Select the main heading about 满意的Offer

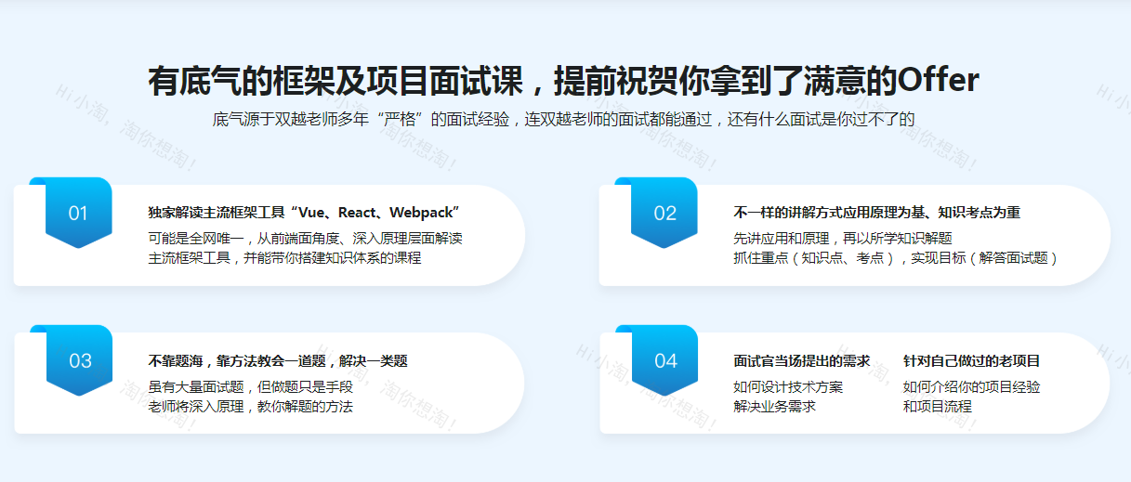[563, 81]
